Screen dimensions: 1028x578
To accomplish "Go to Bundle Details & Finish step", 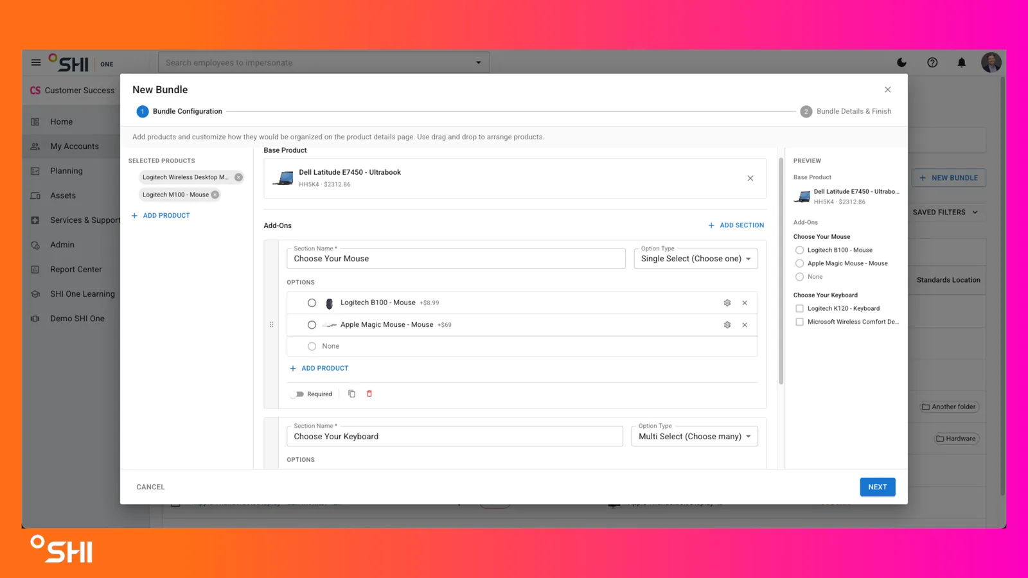I will [846, 111].
